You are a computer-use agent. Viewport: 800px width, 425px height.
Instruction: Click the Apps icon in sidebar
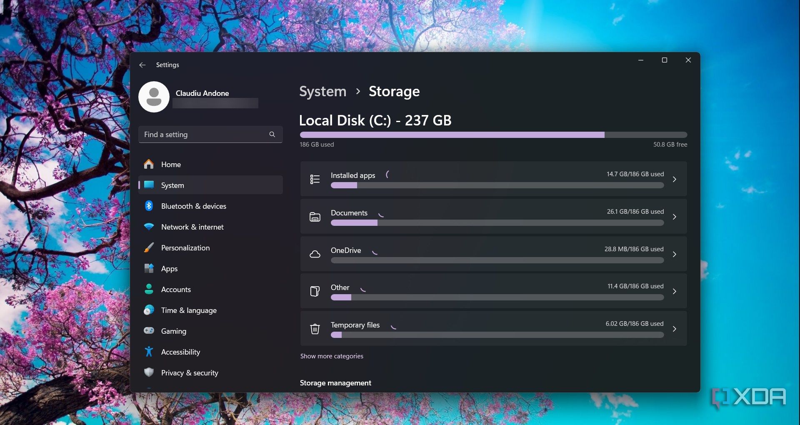(x=149, y=268)
